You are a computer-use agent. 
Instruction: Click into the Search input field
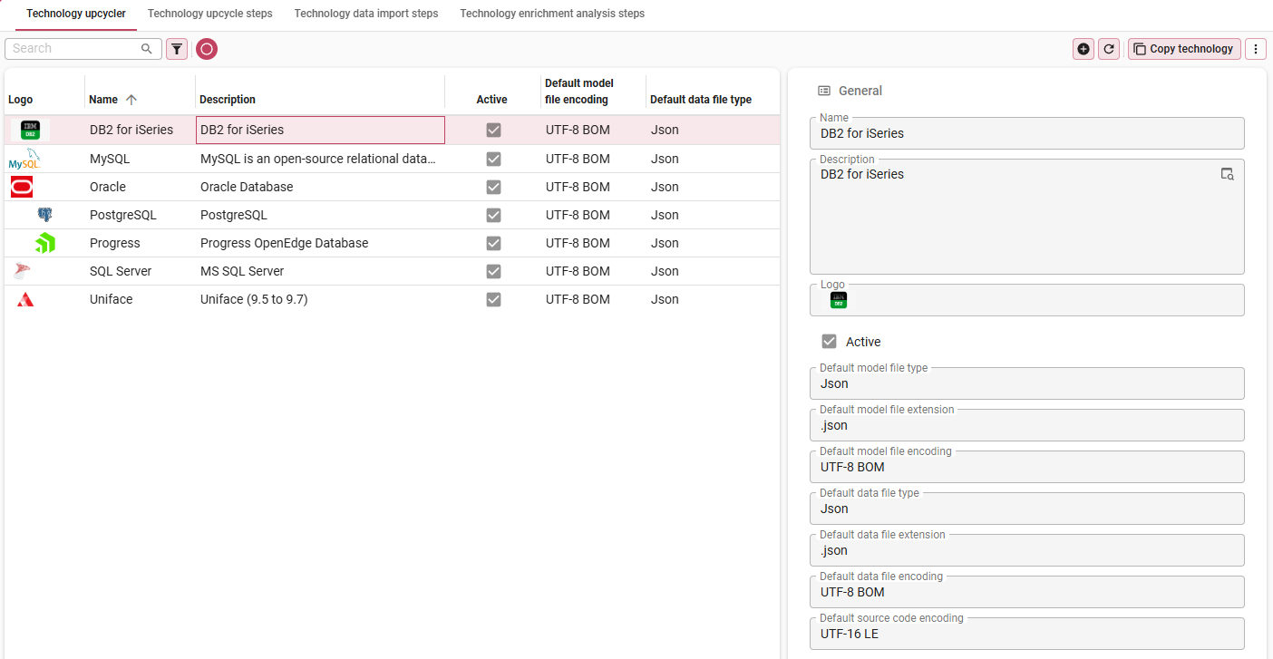click(x=74, y=49)
